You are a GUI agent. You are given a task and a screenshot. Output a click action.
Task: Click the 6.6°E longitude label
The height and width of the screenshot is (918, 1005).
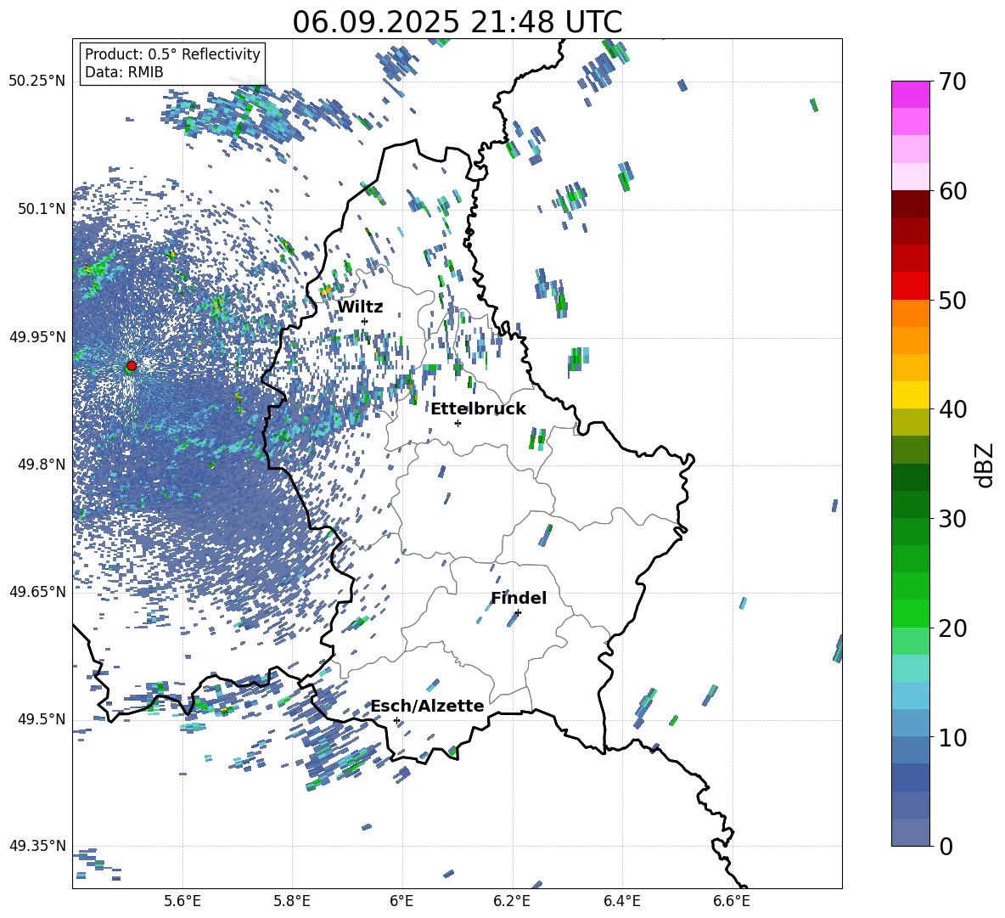(x=732, y=901)
